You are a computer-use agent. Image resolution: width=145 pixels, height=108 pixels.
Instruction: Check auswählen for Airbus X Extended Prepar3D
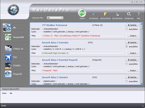coord(126,64)
